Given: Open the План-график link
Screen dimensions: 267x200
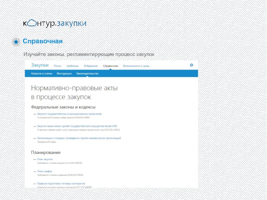Looking at the screenshot, I should [45, 171].
